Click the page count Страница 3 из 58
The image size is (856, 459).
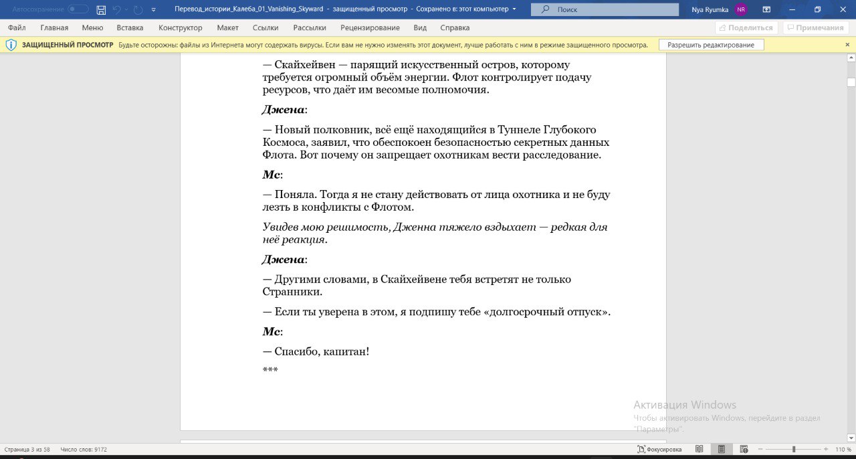28,450
